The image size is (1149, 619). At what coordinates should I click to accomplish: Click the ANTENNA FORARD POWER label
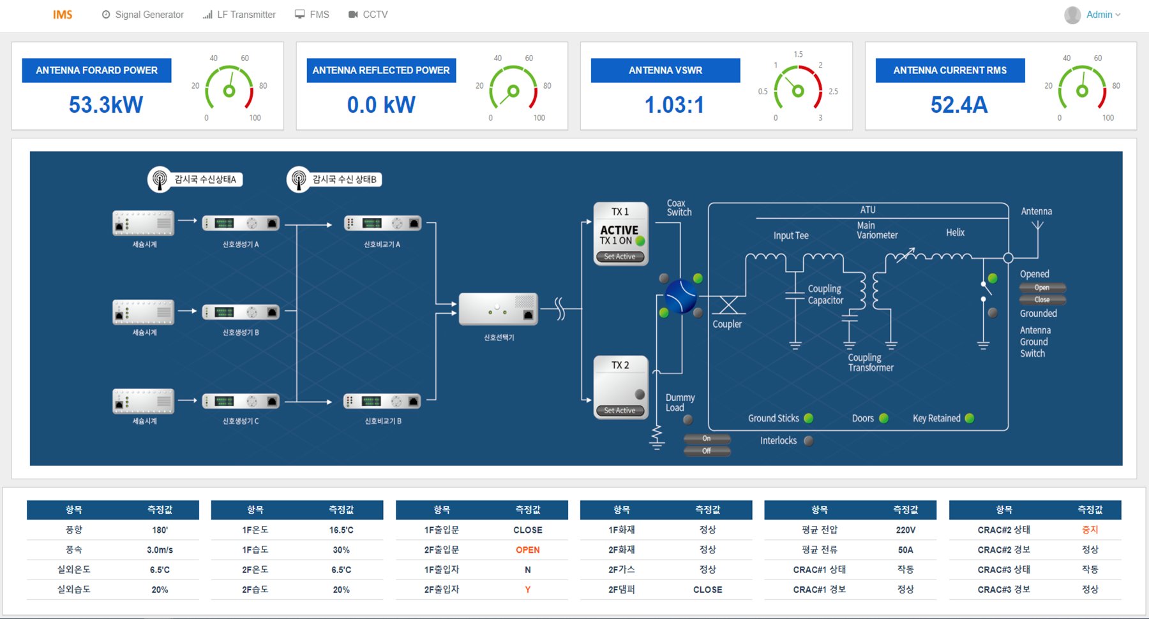point(96,70)
